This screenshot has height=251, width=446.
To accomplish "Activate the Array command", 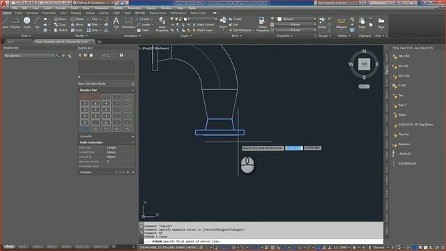I will 93,30.
